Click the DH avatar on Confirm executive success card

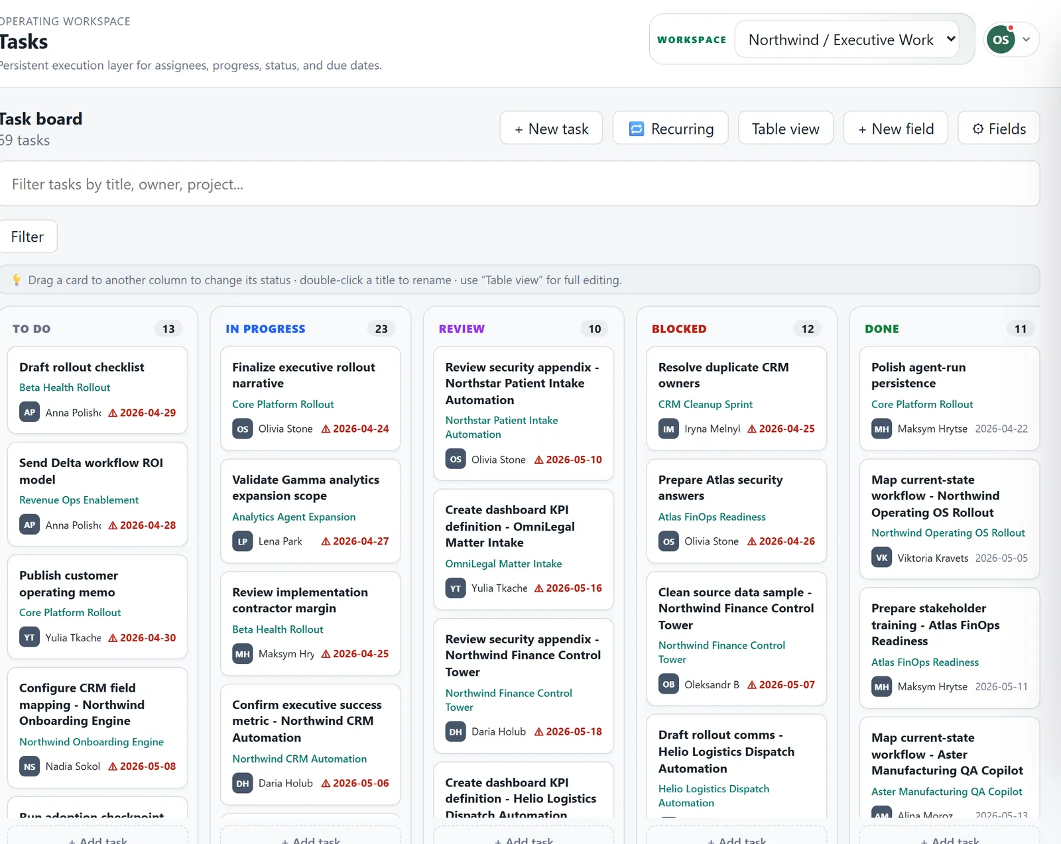243,783
